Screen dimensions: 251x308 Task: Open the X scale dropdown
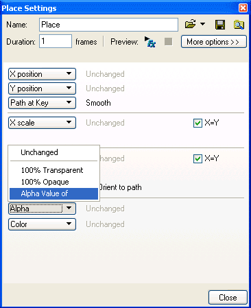click(x=42, y=123)
